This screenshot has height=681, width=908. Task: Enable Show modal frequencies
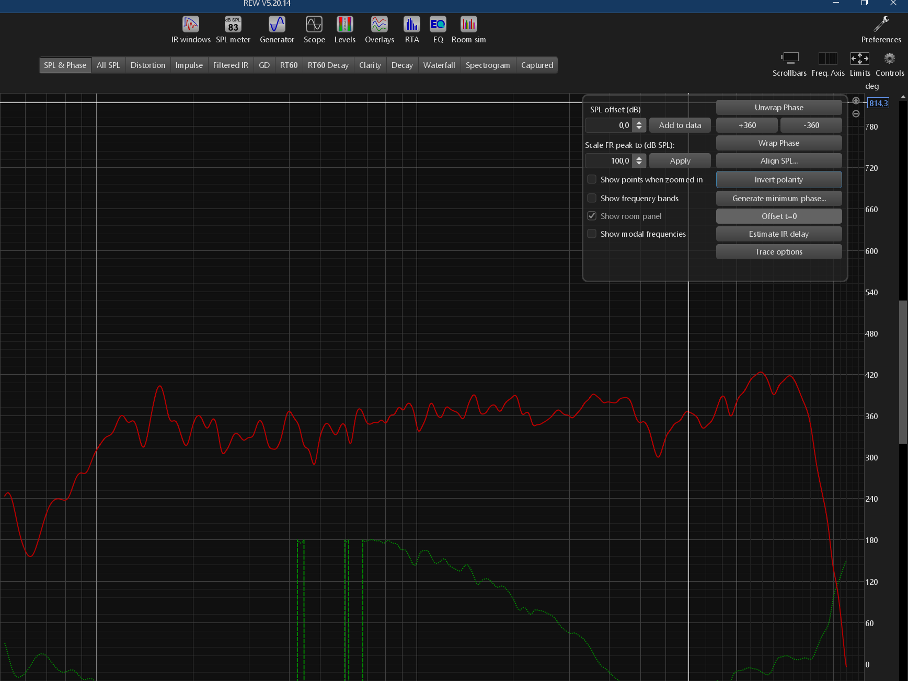(x=592, y=234)
